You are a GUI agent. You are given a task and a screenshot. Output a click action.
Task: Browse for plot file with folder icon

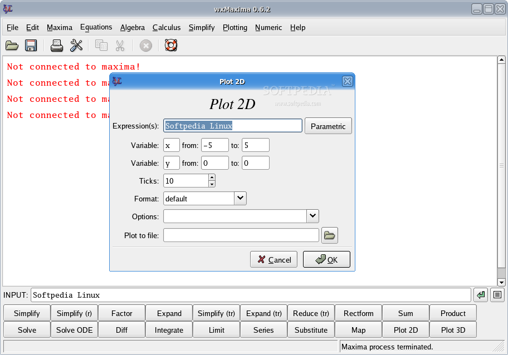(x=330, y=235)
